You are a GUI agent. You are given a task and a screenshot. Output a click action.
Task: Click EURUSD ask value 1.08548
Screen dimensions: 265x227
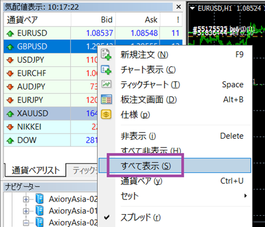point(144,33)
